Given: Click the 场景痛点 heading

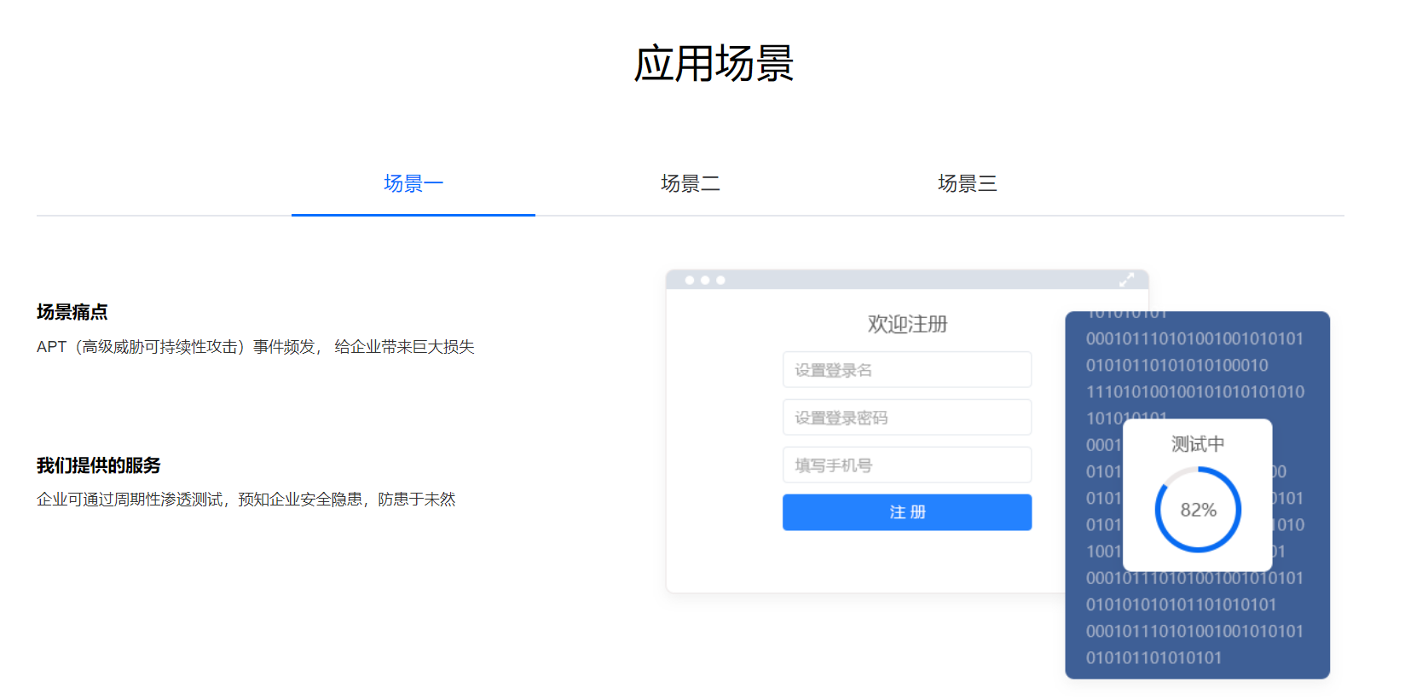Looking at the screenshot, I should (x=72, y=312).
